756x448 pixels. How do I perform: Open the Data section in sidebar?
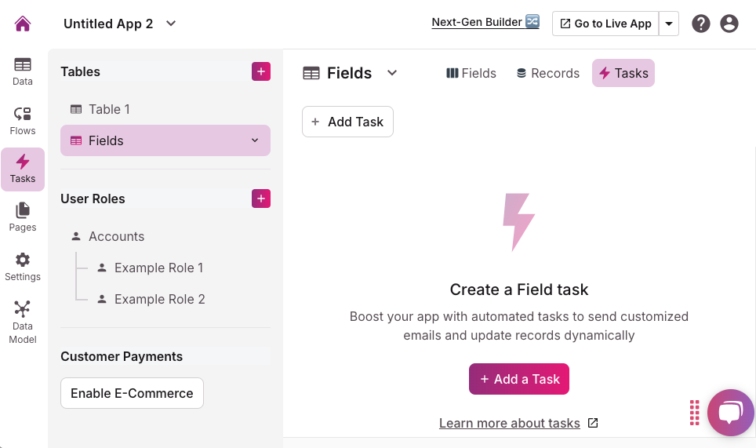coord(23,71)
